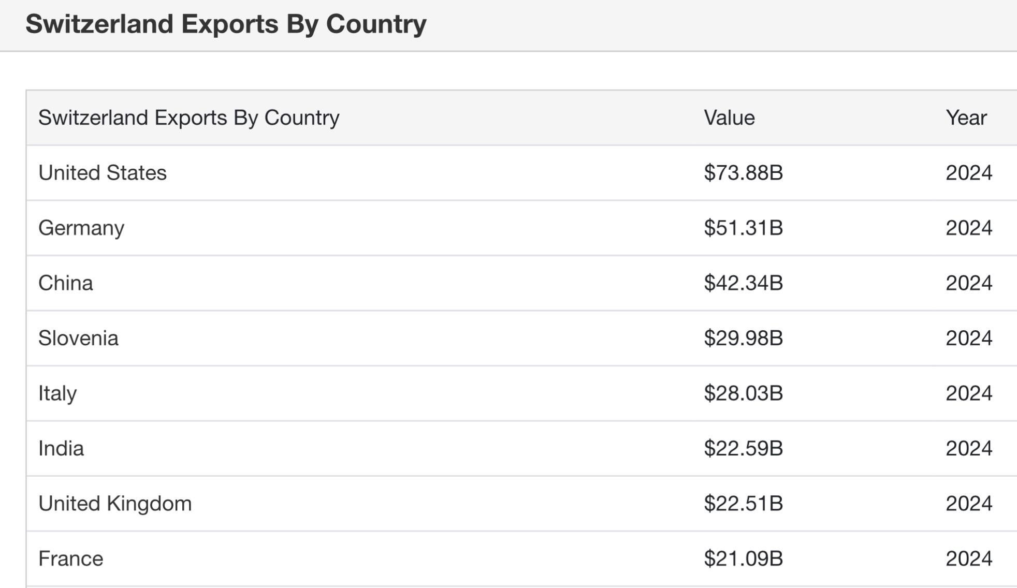Click the $29.98B Slovenia value

(743, 339)
